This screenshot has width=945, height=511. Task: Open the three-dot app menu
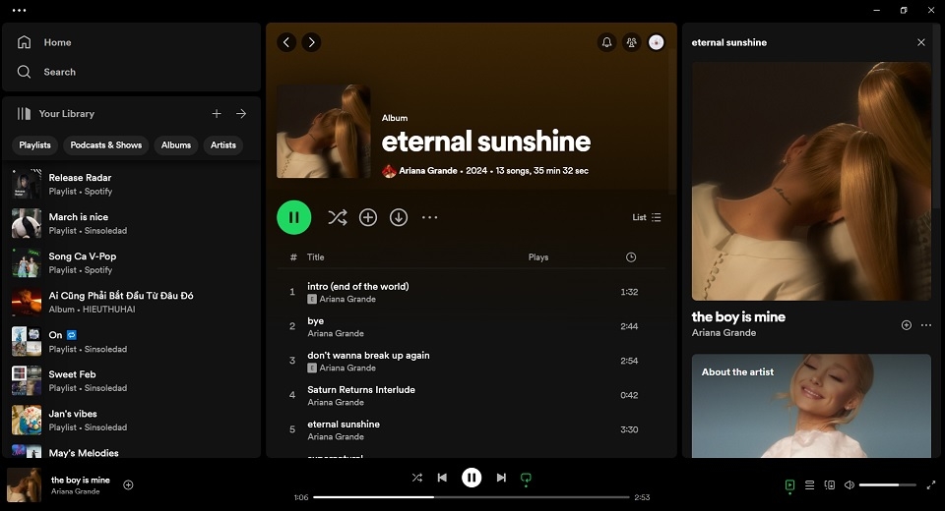20,10
